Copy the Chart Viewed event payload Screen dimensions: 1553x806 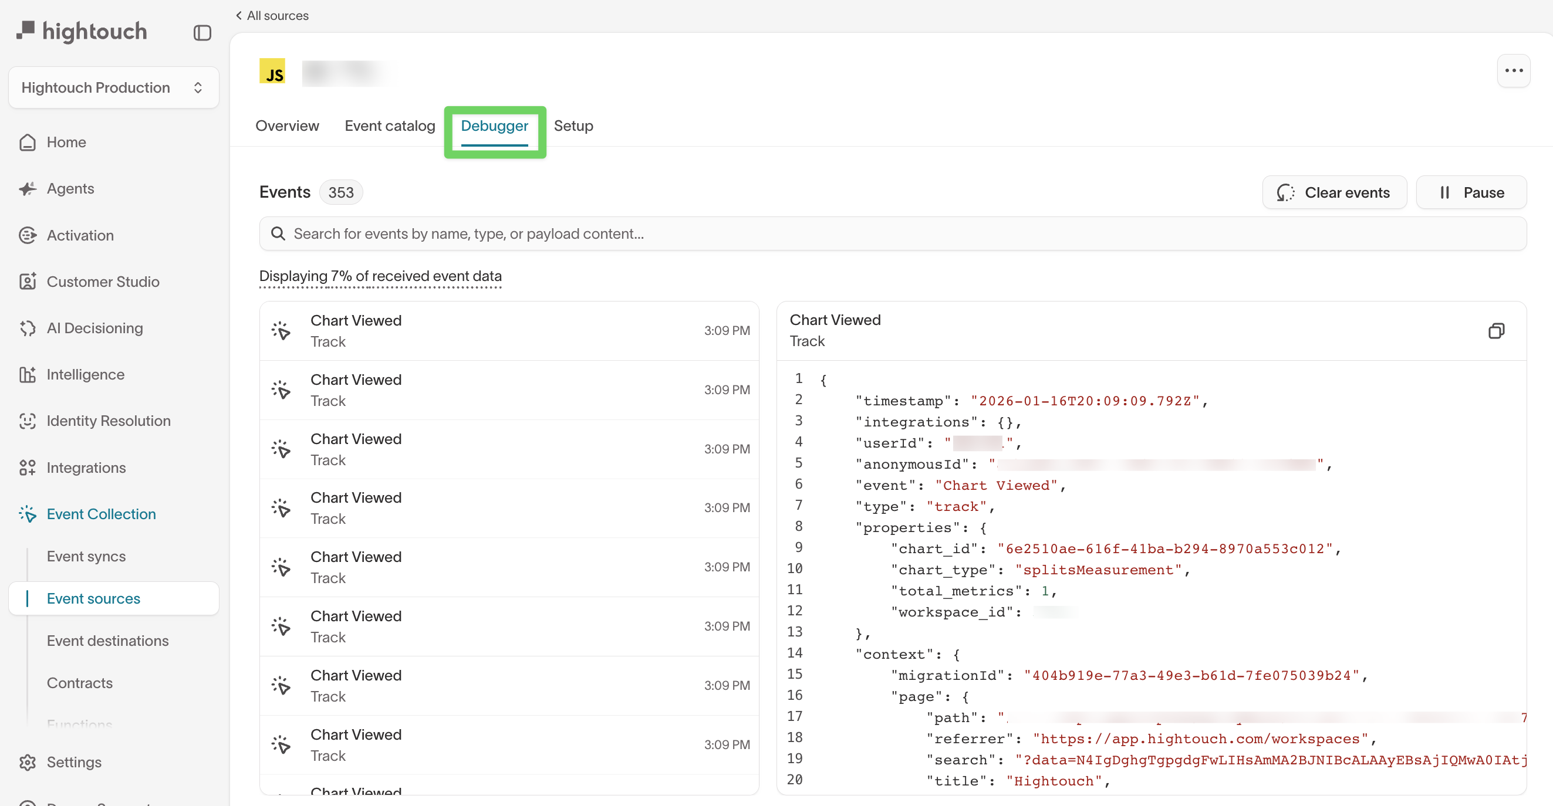tap(1497, 330)
